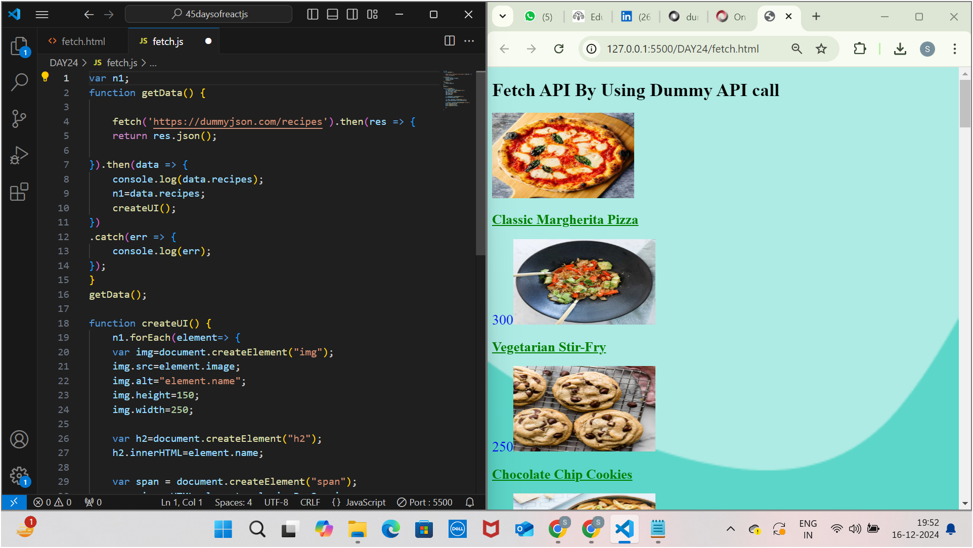
Task: Open the Extensions view
Action: pyautogui.click(x=19, y=192)
